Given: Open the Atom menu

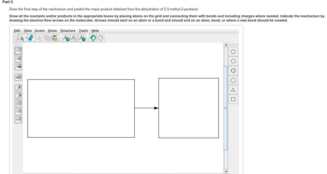Looking at the screenshot, I should [x=52, y=31].
